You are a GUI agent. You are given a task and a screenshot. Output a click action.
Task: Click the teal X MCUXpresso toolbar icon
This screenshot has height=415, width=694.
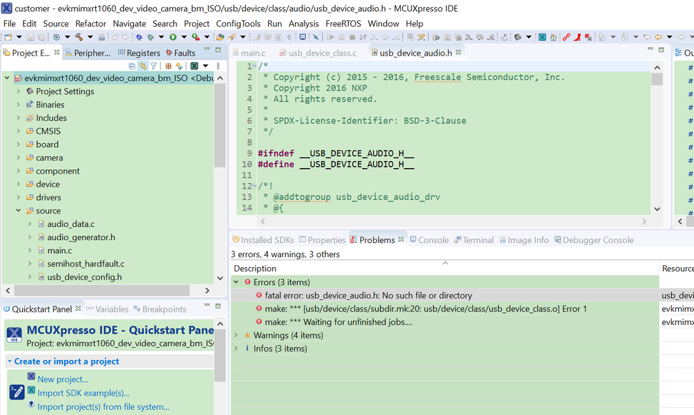point(542,37)
